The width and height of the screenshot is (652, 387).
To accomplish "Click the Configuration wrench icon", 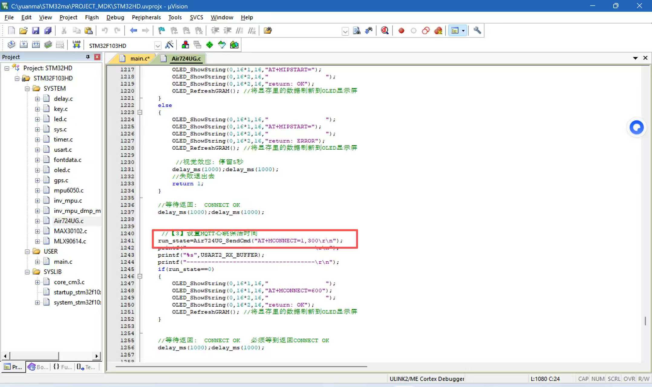I will point(477,31).
